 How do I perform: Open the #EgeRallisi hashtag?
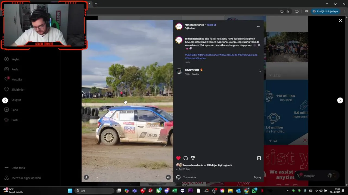point(191,55)
